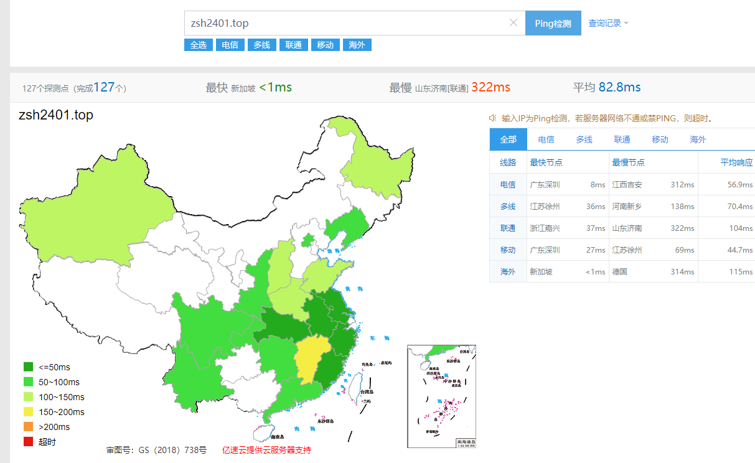This screenshot has width=755, height=463.
Task: Click the Ping检测 button
Action: pos(553,23)
